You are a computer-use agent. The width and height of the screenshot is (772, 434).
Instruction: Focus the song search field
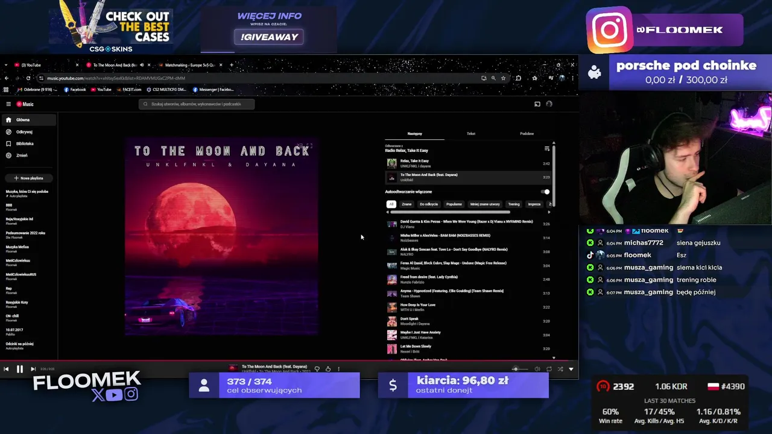coord(197,104)
